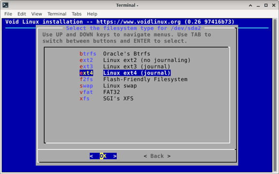
Task: Pick the f2fs Flash-Friendly Filesystem
Action: click(134, 79)
